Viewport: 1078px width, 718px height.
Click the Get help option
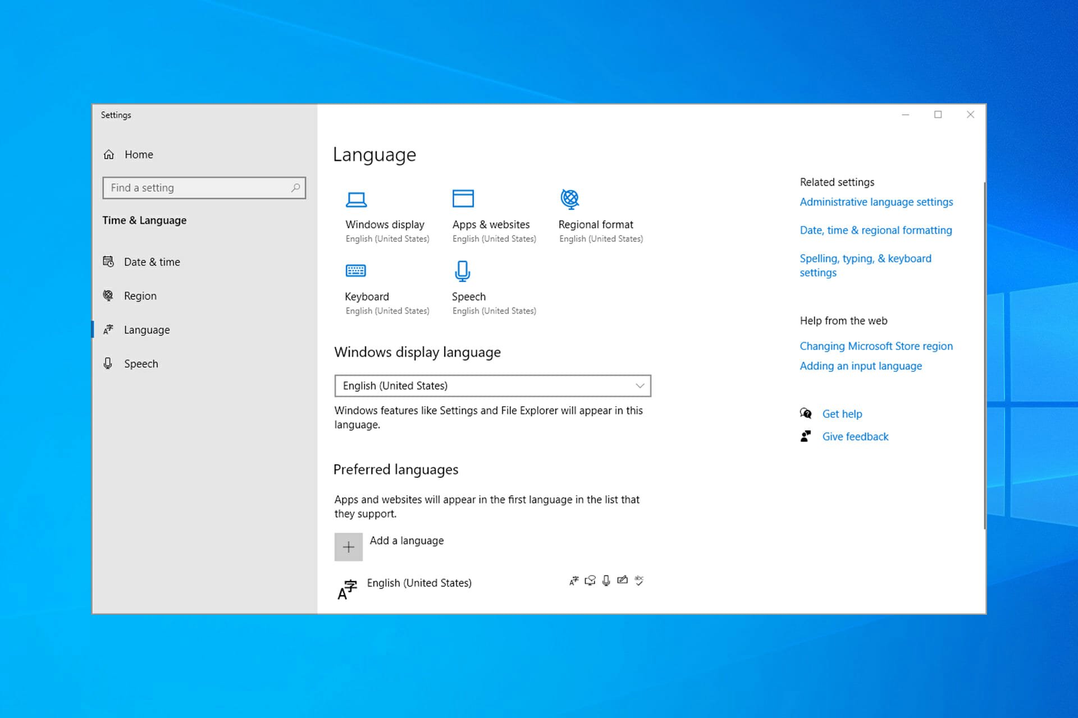point(842,413)
